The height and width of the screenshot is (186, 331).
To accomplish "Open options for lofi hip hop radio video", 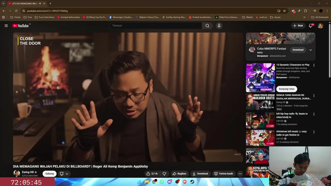I will coord(314,114).
